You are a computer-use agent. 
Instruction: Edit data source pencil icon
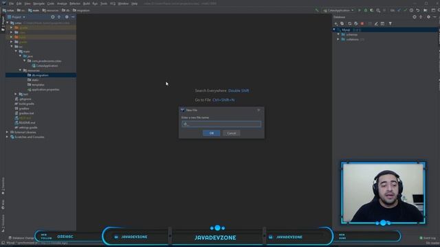click(376, 24)
